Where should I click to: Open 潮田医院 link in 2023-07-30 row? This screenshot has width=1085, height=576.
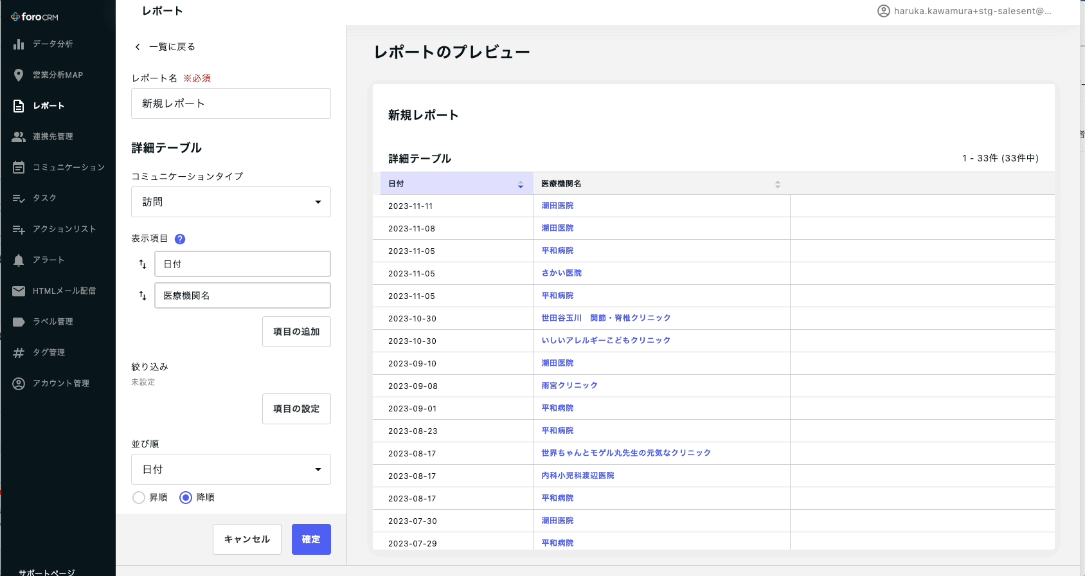(557, 521)
